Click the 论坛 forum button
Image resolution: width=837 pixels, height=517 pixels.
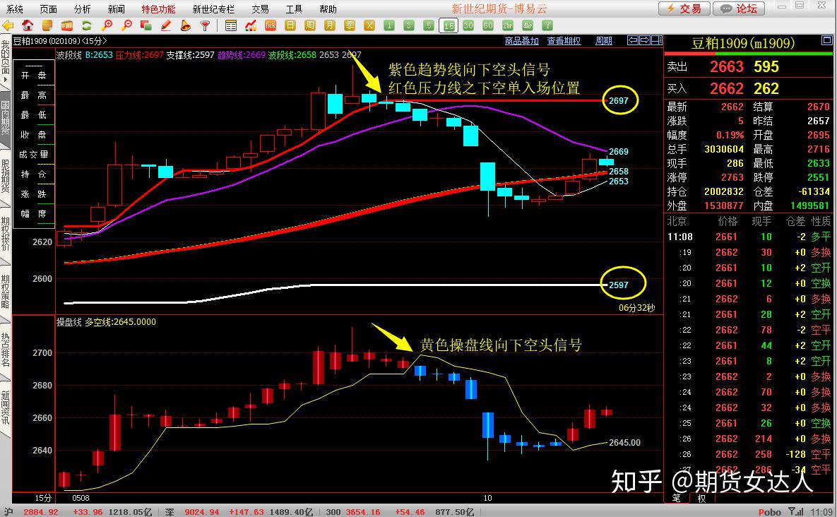click(x=740, y=8)
